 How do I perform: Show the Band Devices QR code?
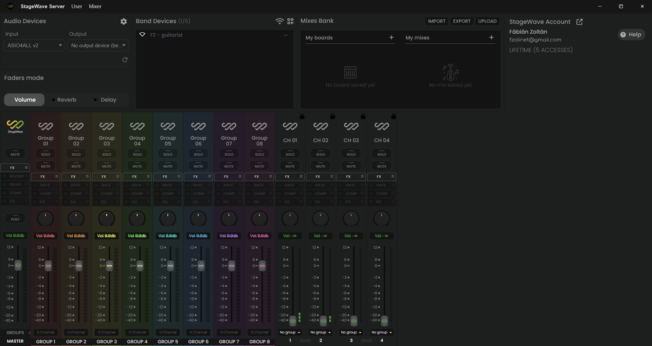pos(290,21)
